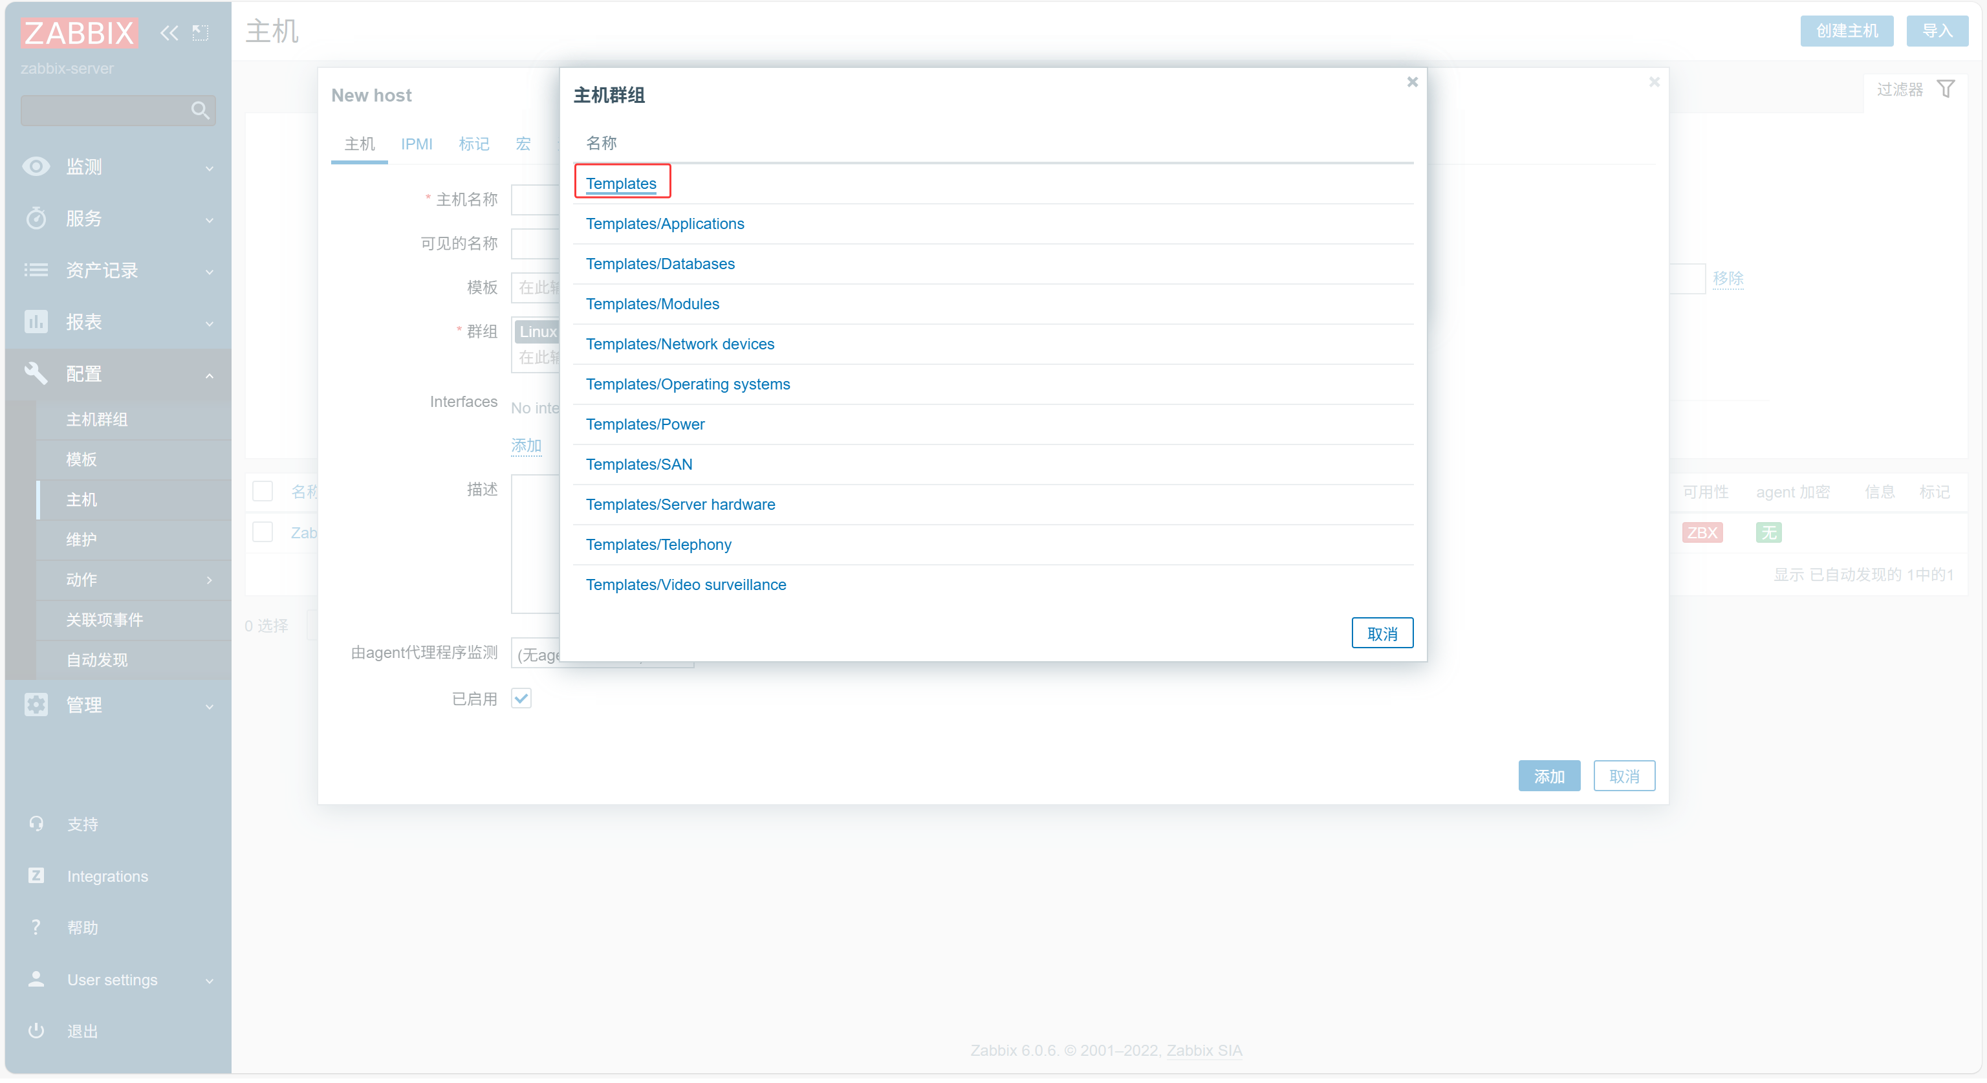The image size is (1987, 1083).
Task: Expand the User settings menu
Action: tap(210, 980)
